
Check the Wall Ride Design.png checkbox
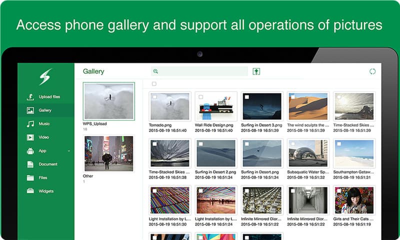[201, 97]
